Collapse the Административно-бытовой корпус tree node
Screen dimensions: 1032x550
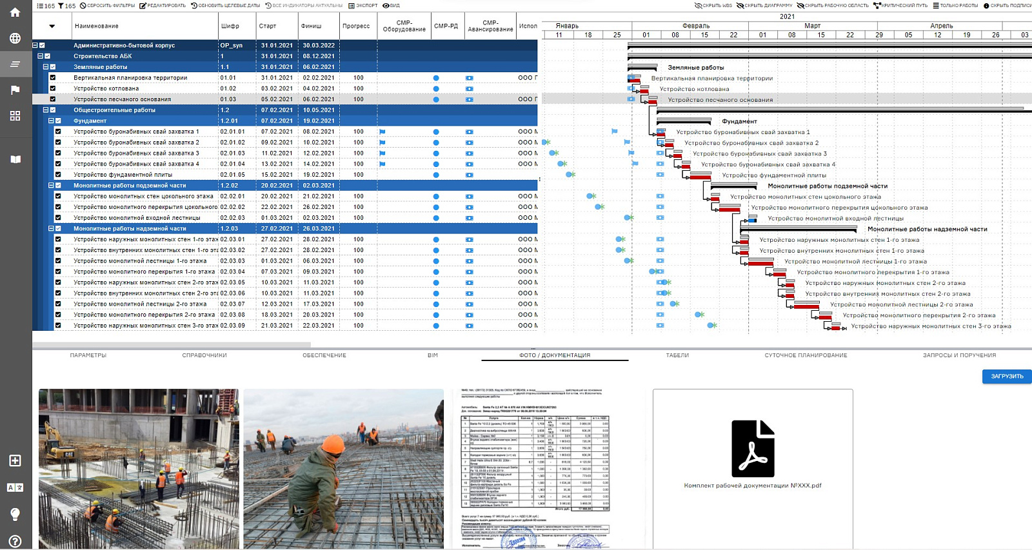tap(35, 45)
